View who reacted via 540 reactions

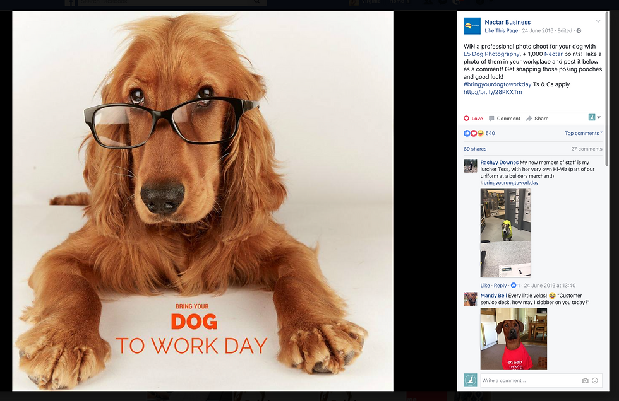click(490, 133)
